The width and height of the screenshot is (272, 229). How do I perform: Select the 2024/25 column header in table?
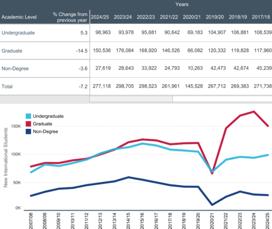coord(100,17)
